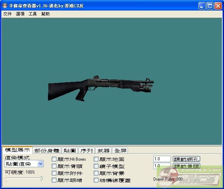Check the 鏡子模型 option
The height and width of the screenshot is (189, 224).
[x=96, y=166]
